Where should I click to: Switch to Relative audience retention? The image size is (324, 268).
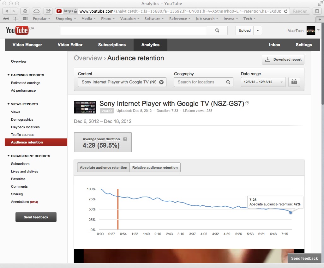pos(155,167)
